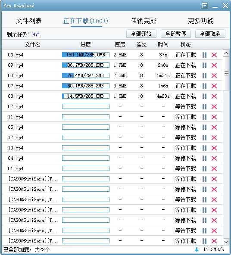This screenshot has width=231, height=255.
Task: Click the 3.5MB speed value
Action: [120, 86]
